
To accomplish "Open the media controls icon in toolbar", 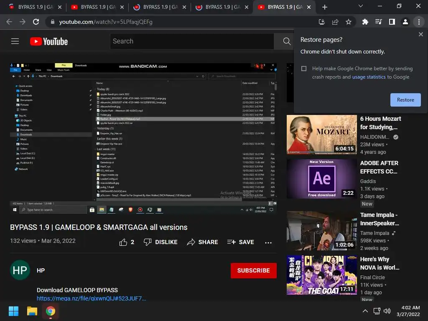I will pyautogui.click(x=378, y=22).
